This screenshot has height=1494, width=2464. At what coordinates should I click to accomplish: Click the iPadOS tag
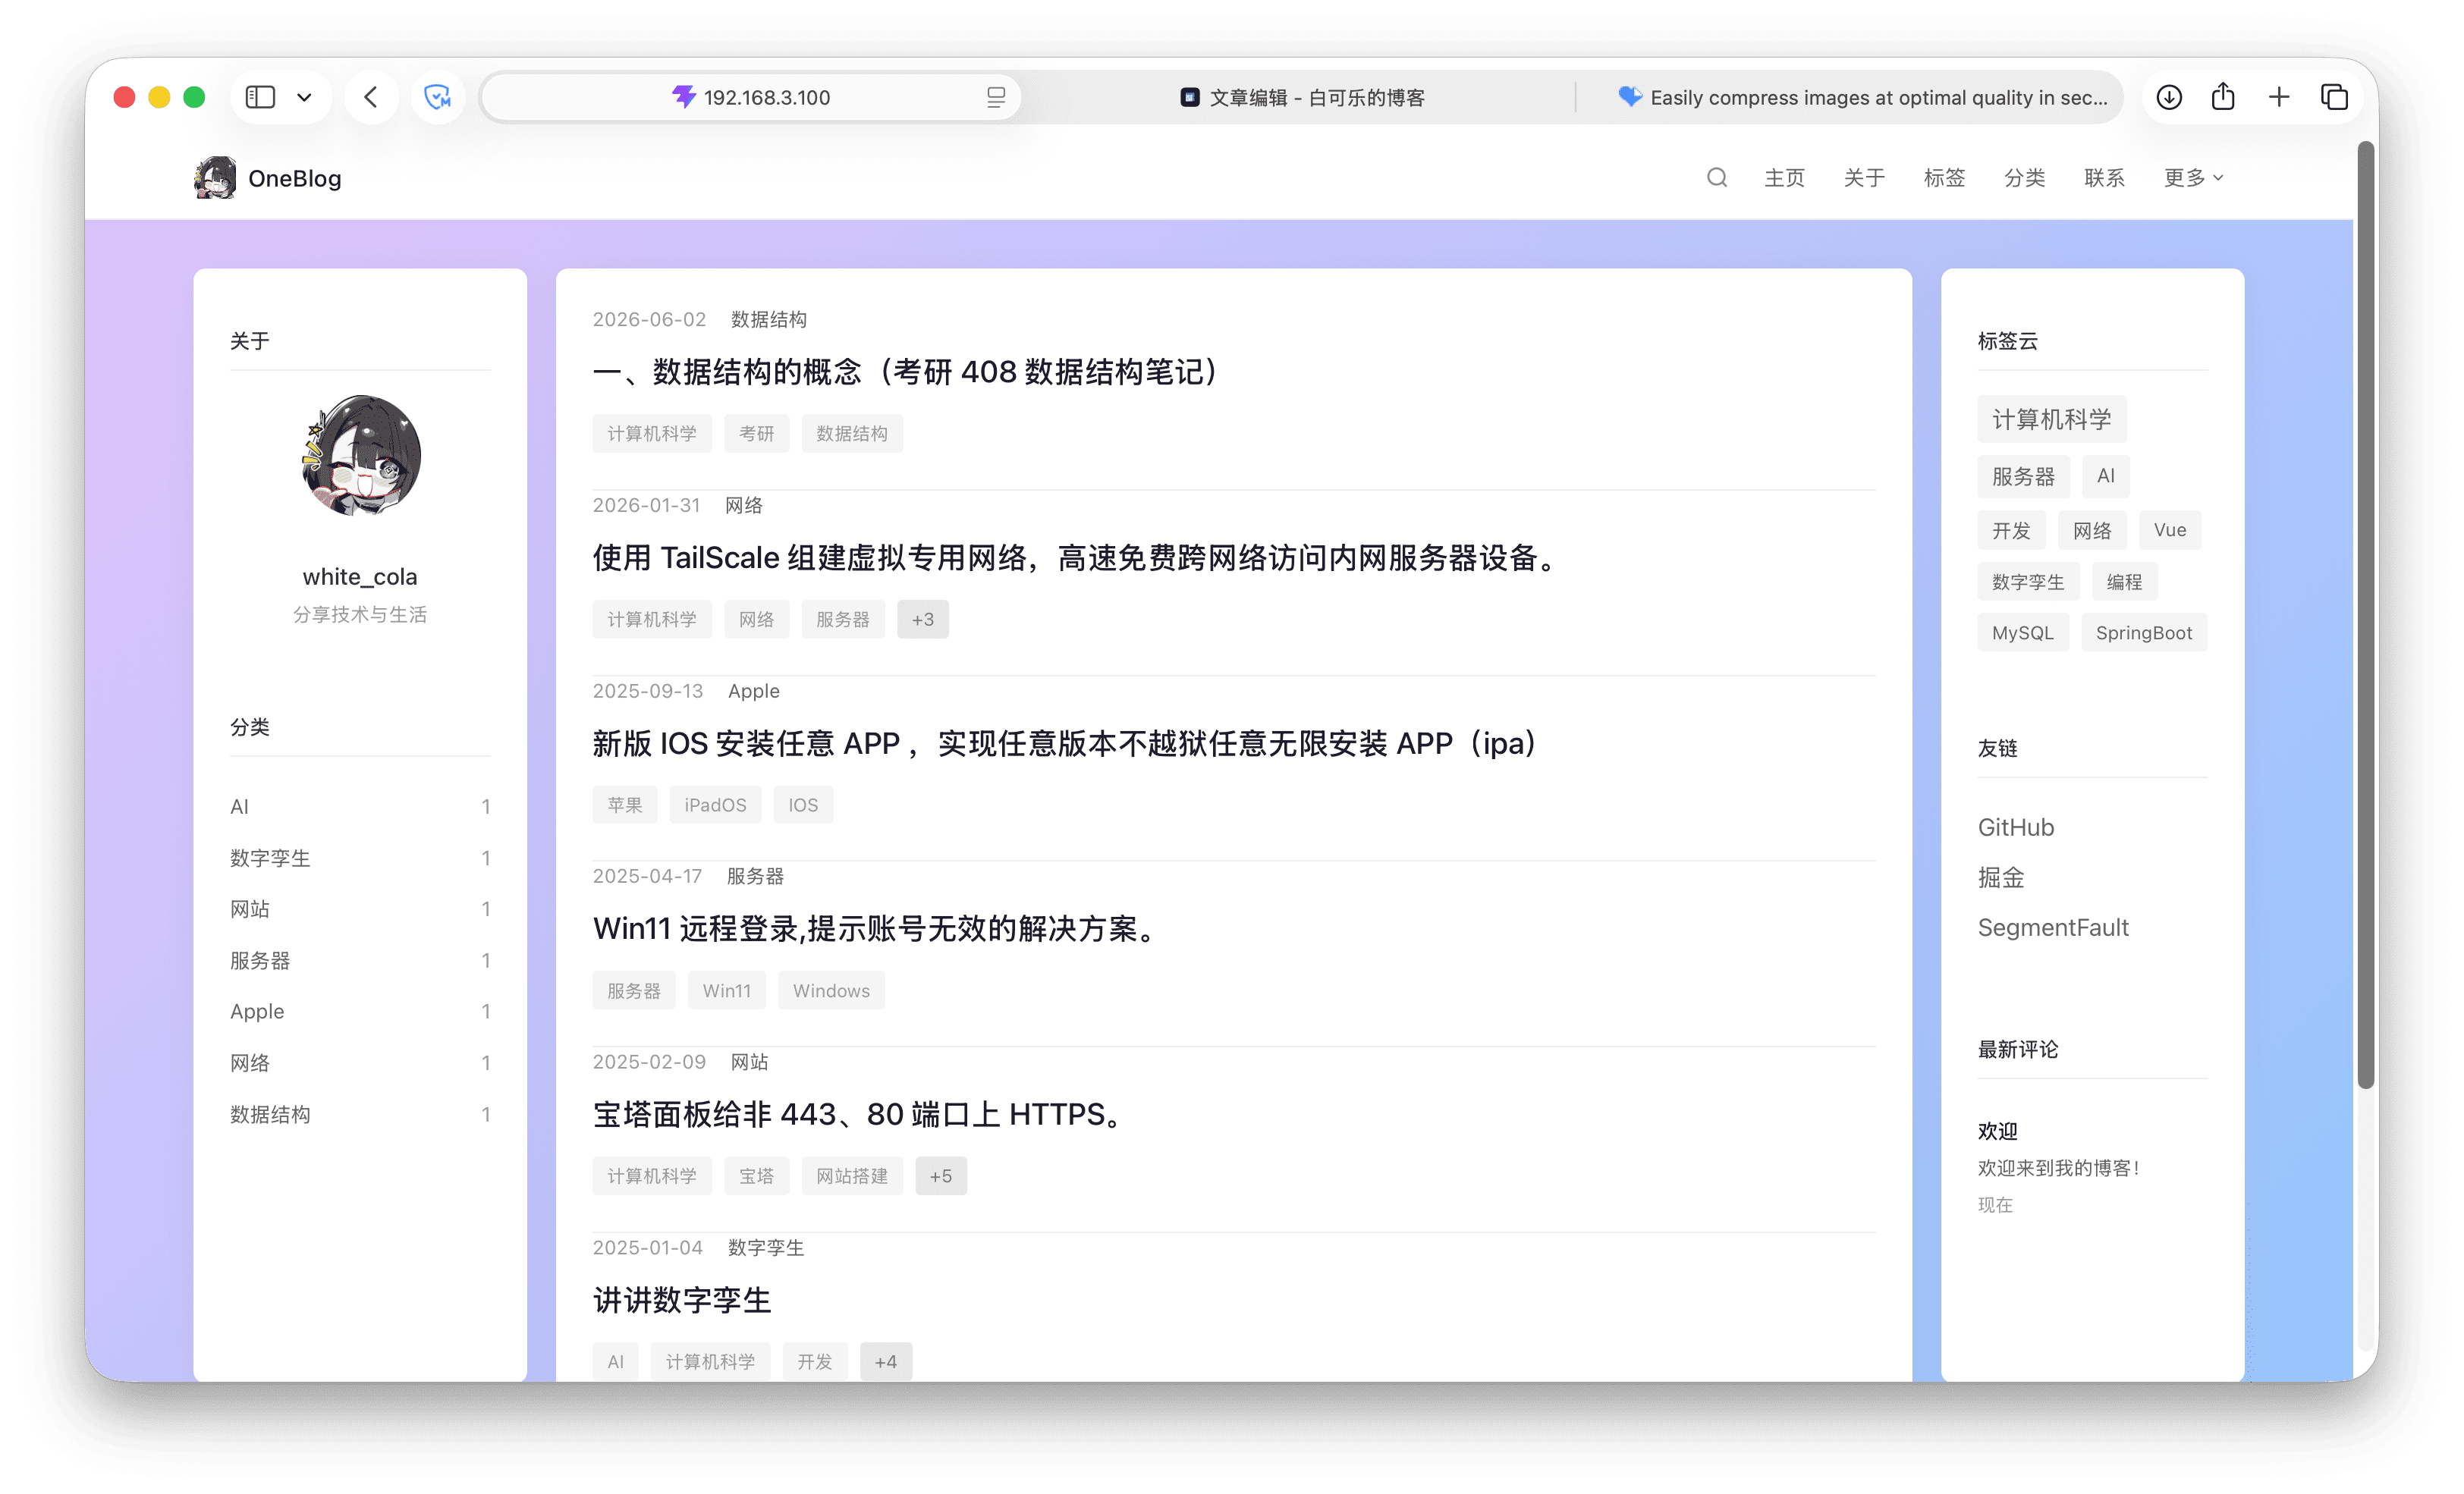716,806
